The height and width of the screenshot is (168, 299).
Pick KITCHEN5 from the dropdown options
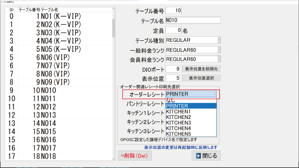click(x=191, y=134)
